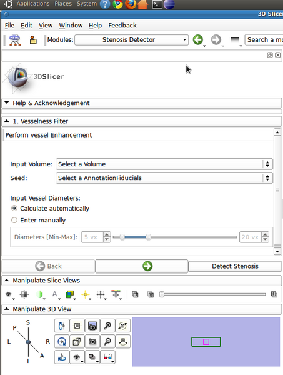Open the View menu
Image resolution: width=283 pixels, height=375 pixels.
46,26
